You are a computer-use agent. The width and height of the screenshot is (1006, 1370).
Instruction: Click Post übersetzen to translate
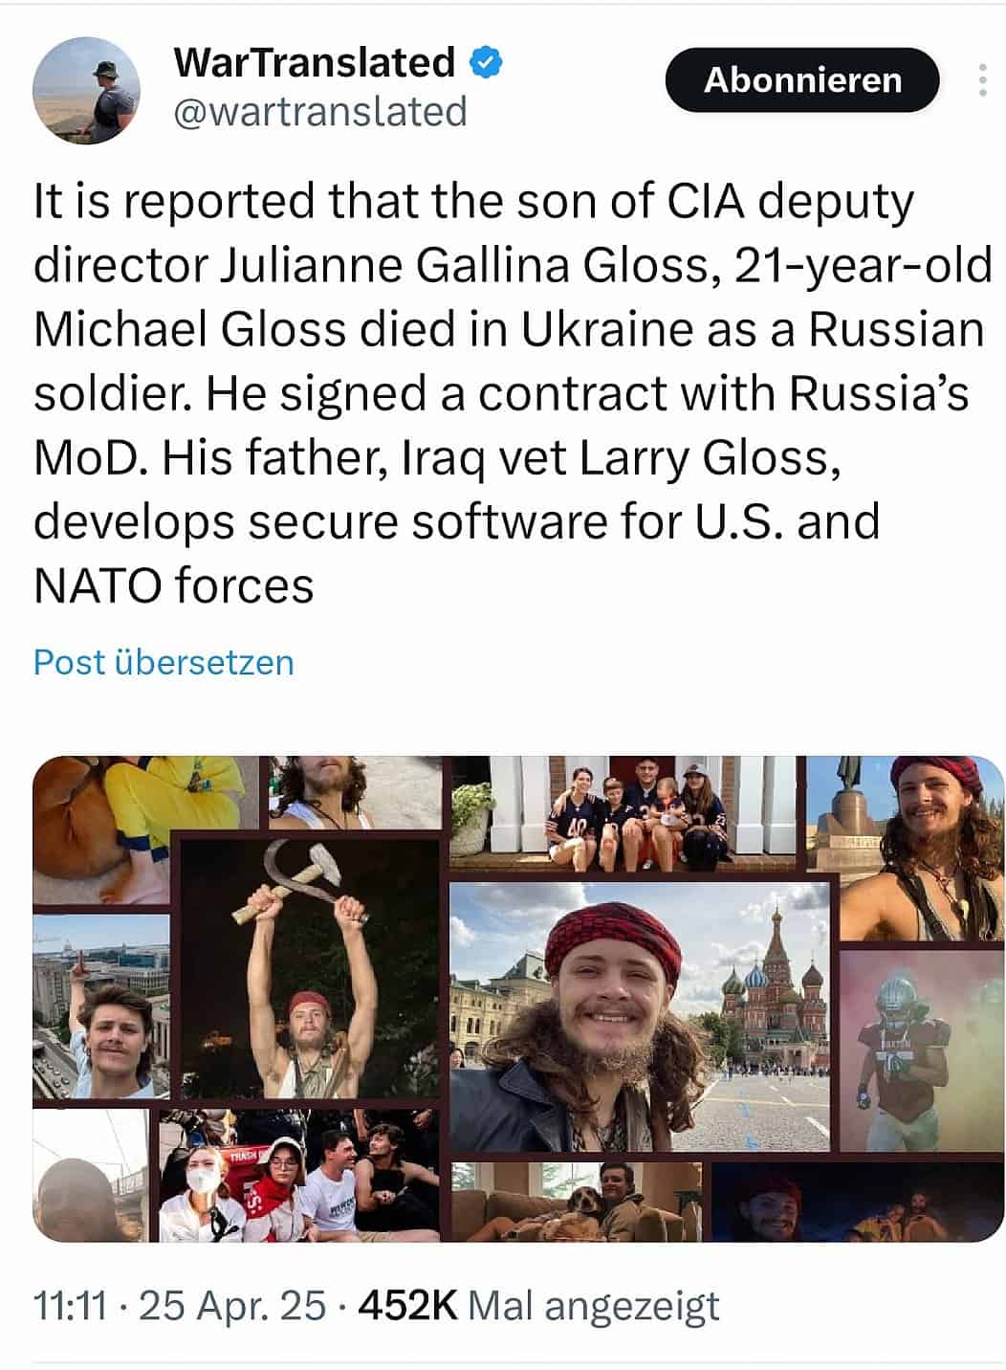tap(164, 662)
